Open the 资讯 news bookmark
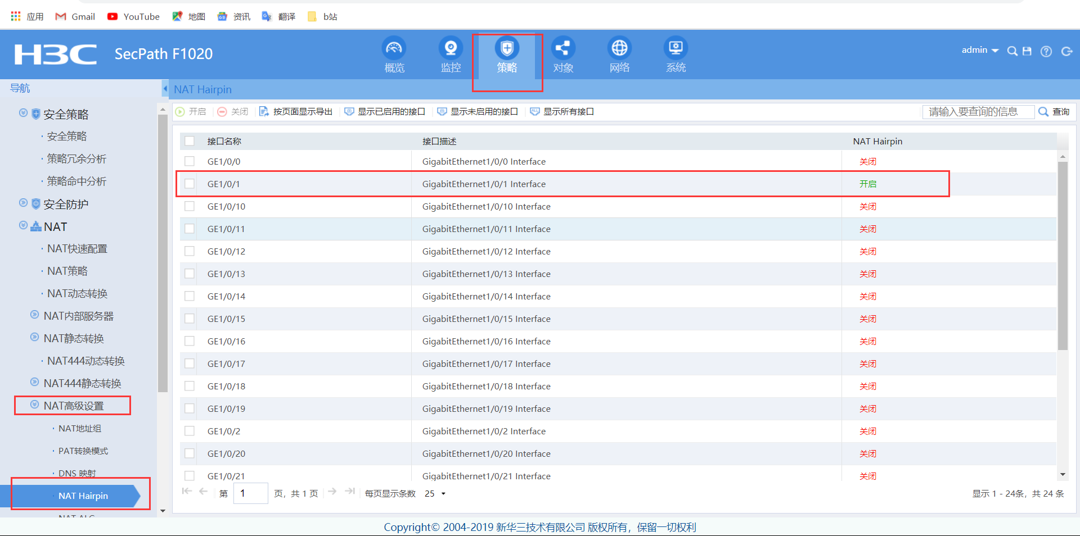This screenshot has height=536, width=1080. pyautogui.click(x=233, y=16)
